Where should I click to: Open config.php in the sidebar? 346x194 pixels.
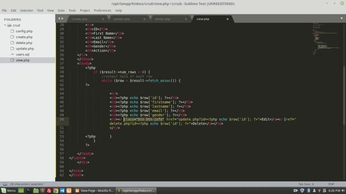tap(24, 31)
